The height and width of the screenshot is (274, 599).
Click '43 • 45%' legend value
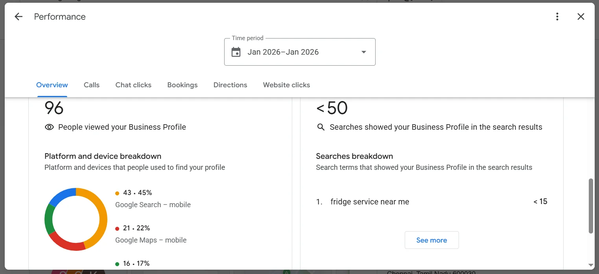pyautogui.click(x=137, y=193)
